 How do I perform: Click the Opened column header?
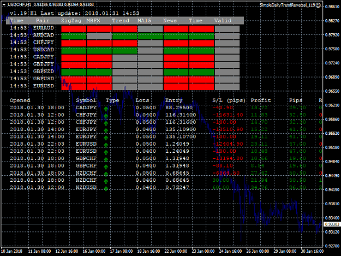tap(20, 100)
